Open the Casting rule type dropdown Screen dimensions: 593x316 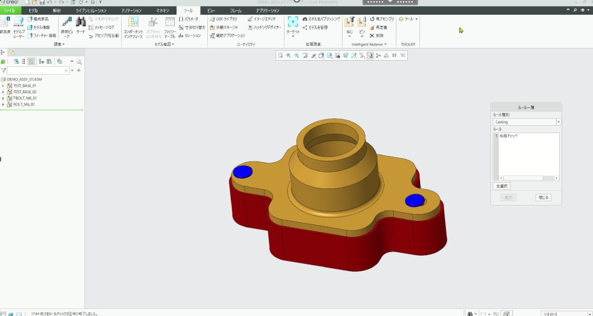point(558,122)
